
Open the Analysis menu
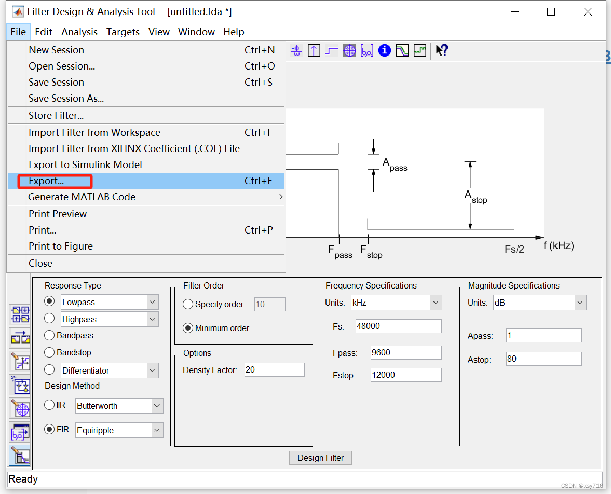coord(79,32)
